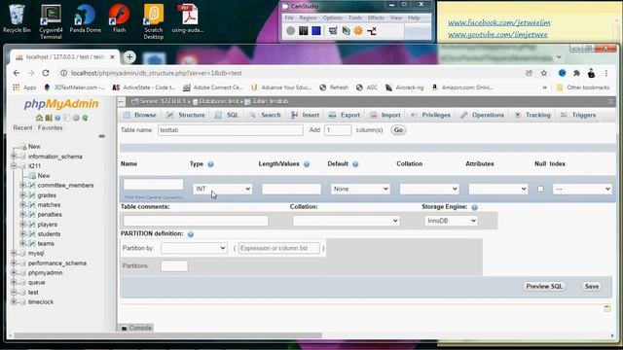623x350 pixels.
Task: Switch to the Browse tab
Action: pos(140,115)
